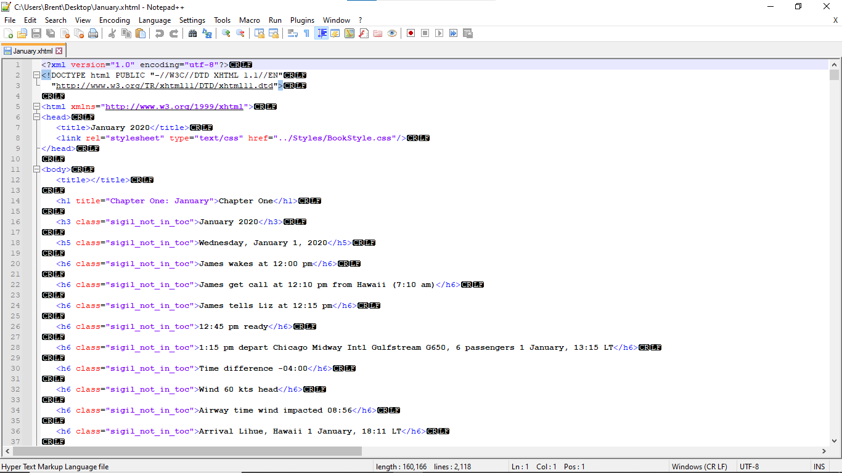The width and height of the screenshot is (842, 473).
Task: Zoom out using the magnifier minus icon
Action: pos(240,33)
